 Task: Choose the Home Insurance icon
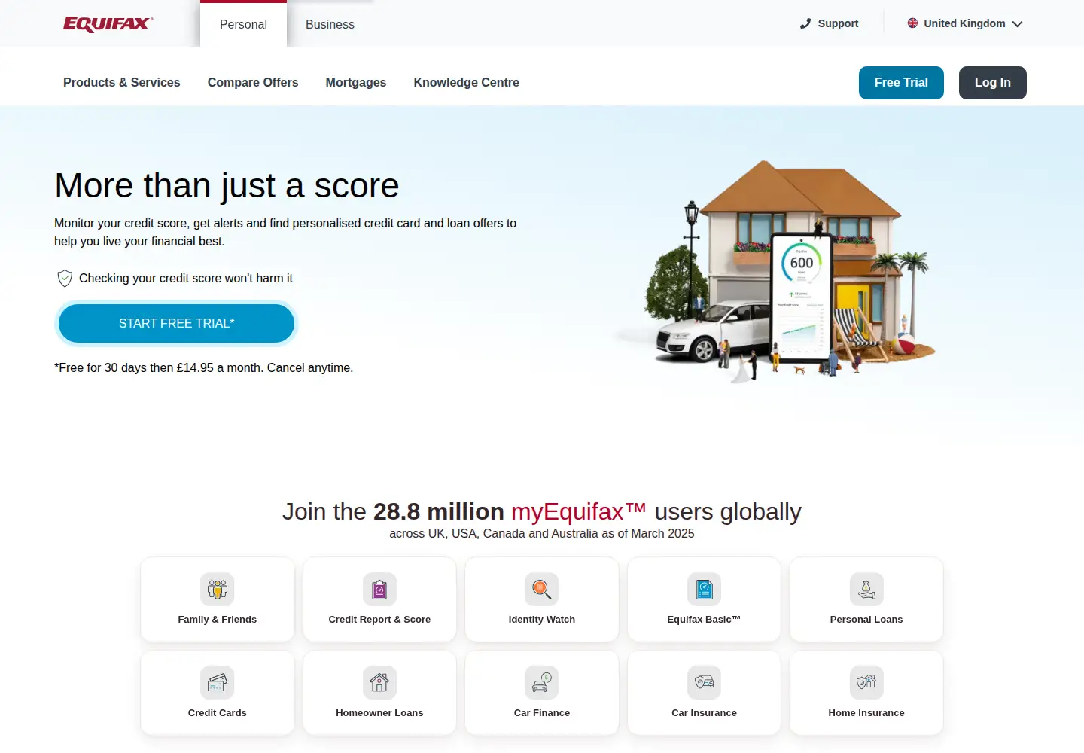(866, 682)
